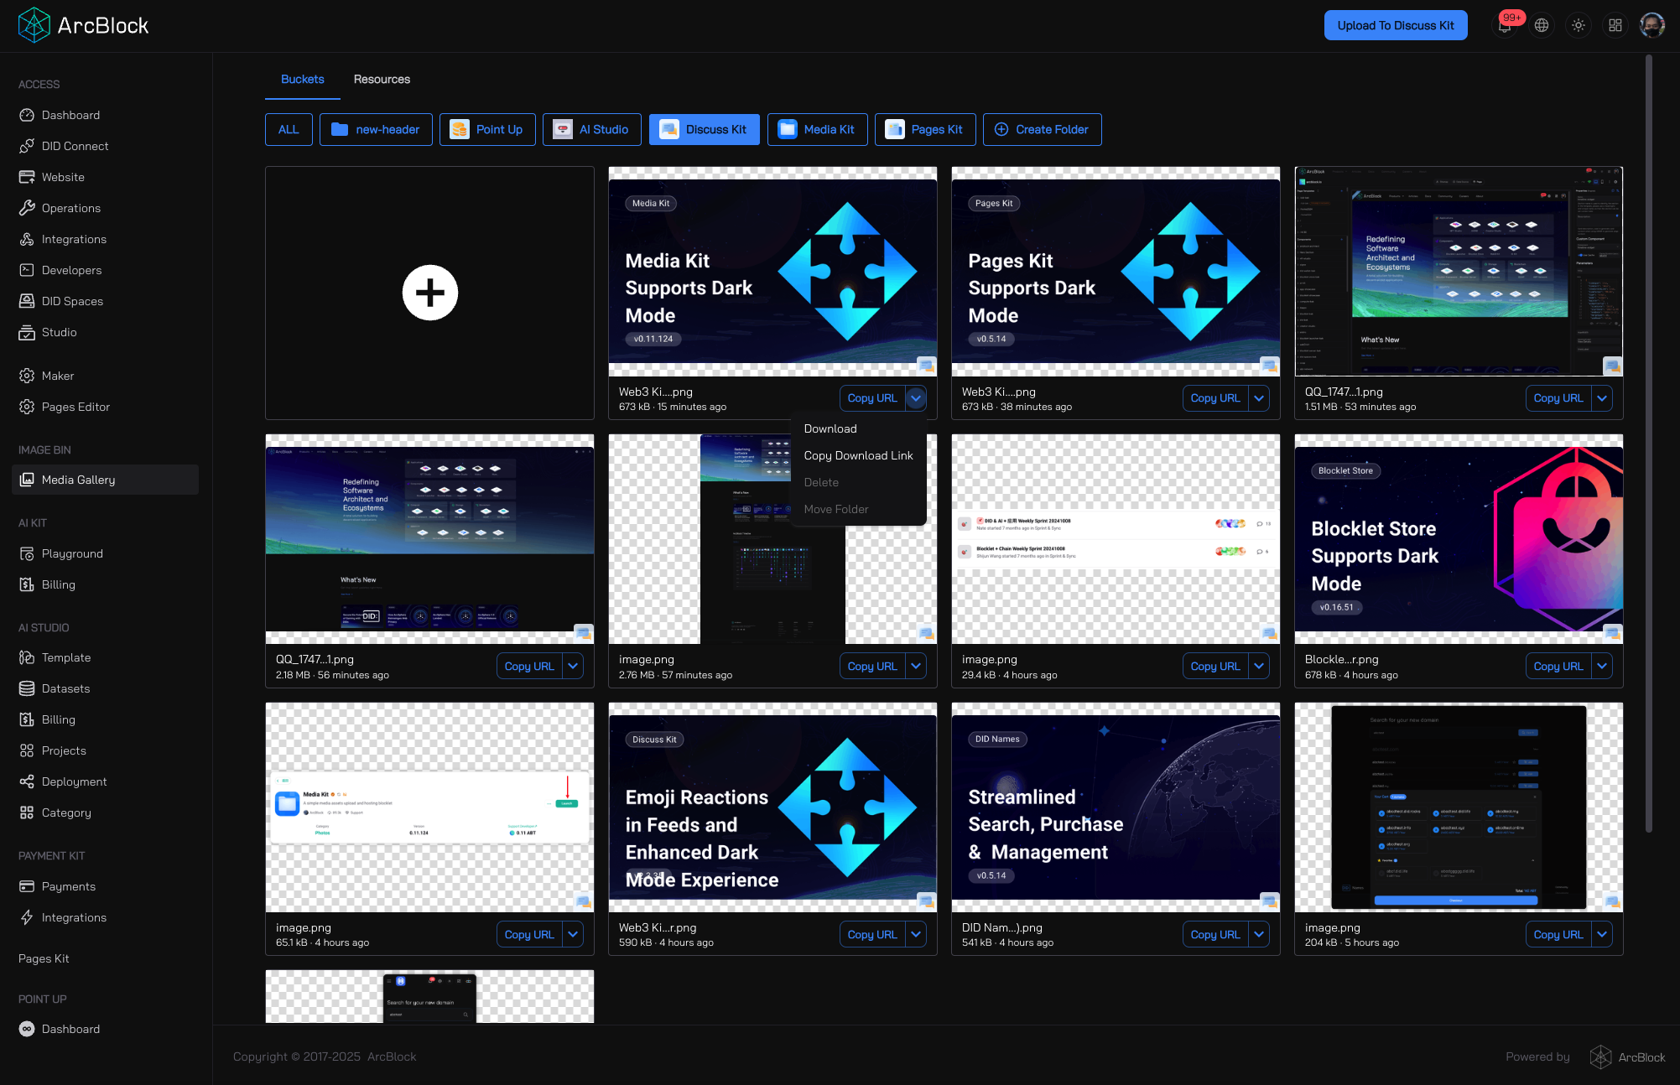Open dropdown arrow for DID Names image

(1259, 934)
